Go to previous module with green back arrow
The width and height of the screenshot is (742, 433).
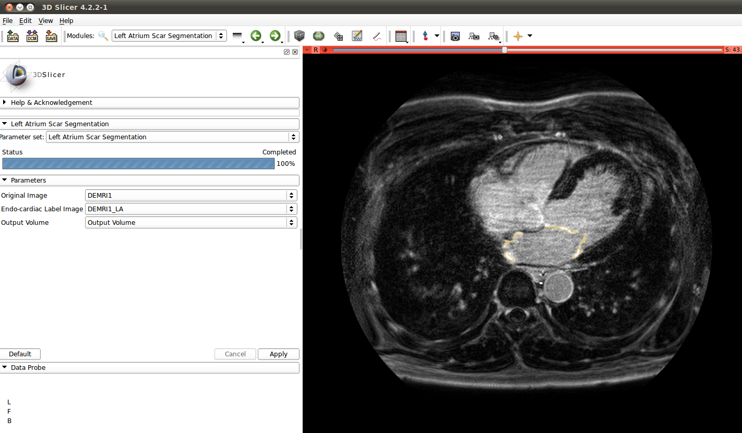[x=256, y=36]
